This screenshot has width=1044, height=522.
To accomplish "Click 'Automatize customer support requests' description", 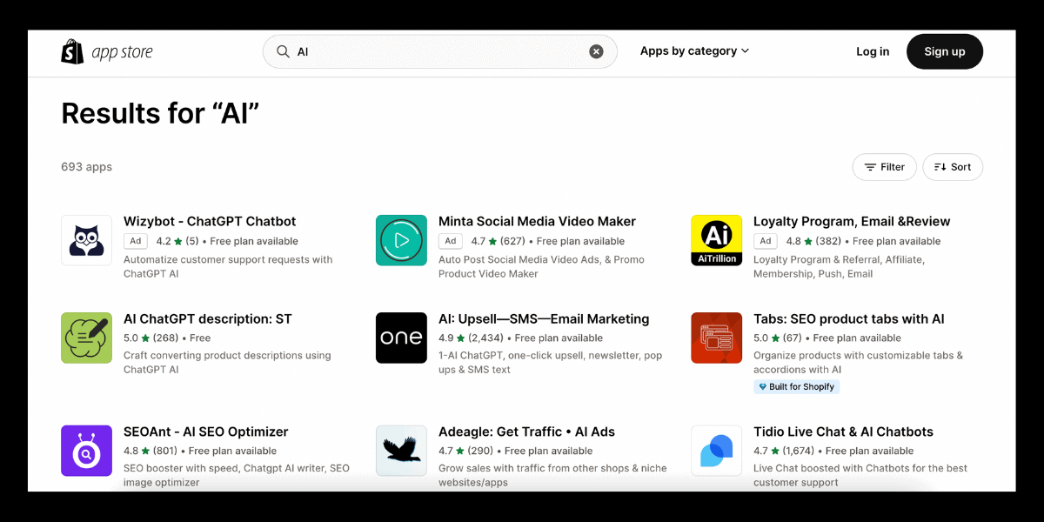I will 228,266.
